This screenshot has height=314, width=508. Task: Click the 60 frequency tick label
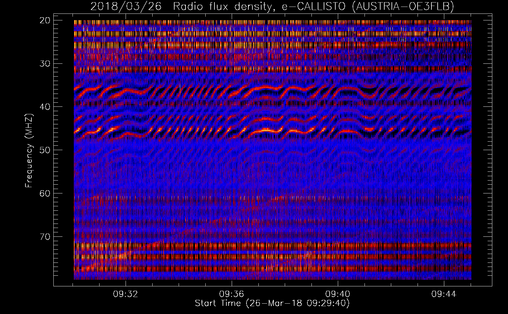[x=45, y=193]
